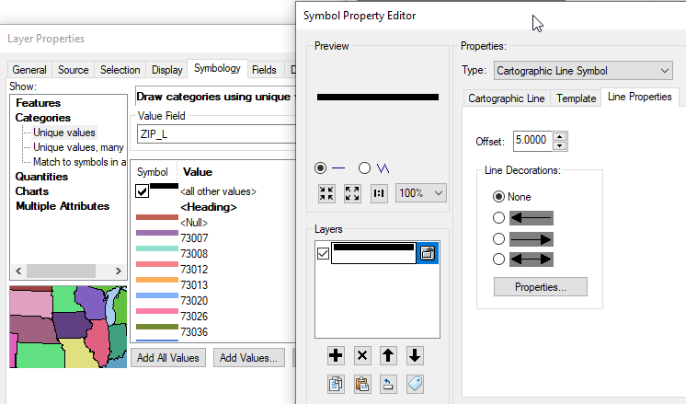Open the Source tab in Layer Properties
The width and height of the screenshot is (686, 404).
(73, 70)
